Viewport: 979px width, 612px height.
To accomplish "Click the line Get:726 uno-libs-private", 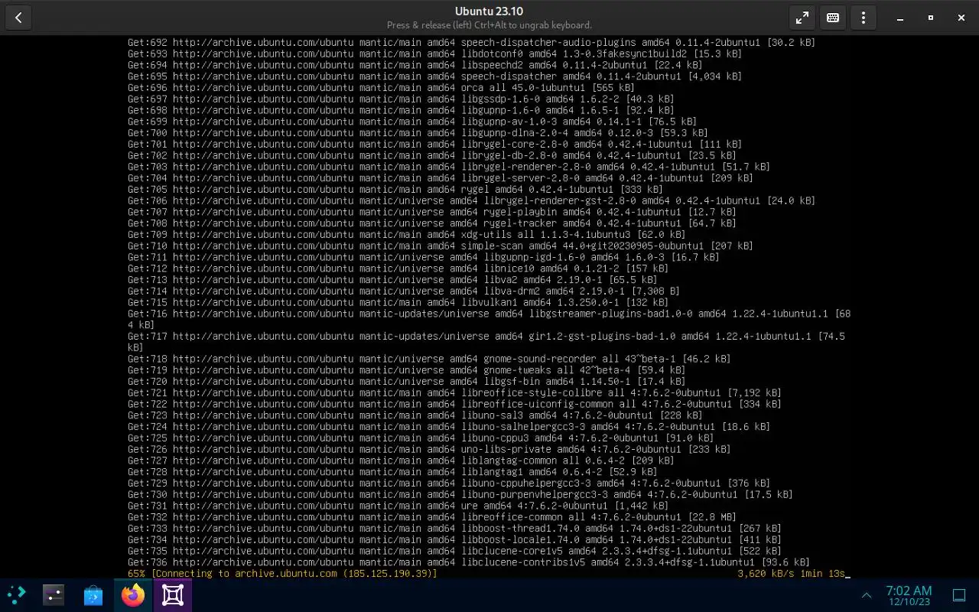I will click(x=429, y=449).
